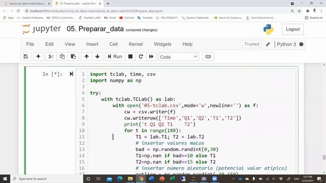Screen dimensions: 326x183
Task: Open the Windows notification center
Action: pyautogui.click(x=319, y=178)
